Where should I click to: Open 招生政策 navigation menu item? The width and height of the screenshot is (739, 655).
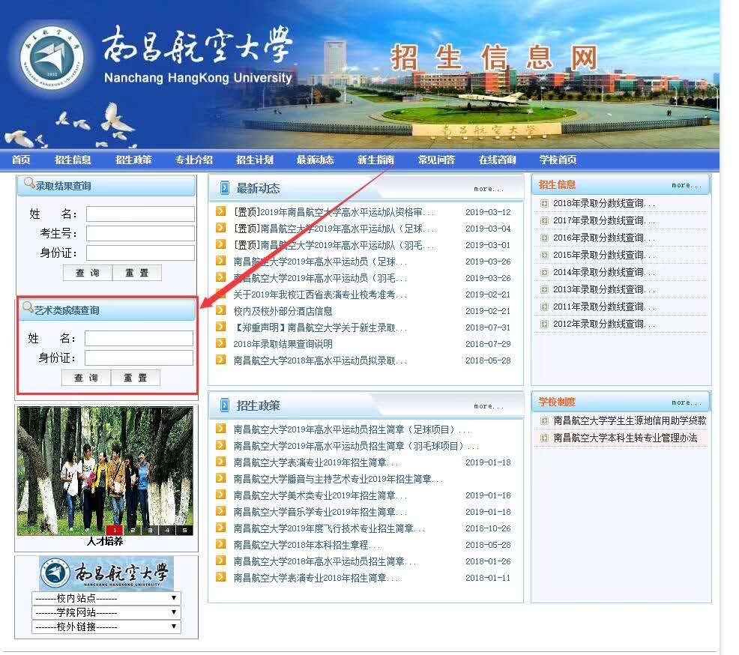pyautogui.click(x=133, y=160)
